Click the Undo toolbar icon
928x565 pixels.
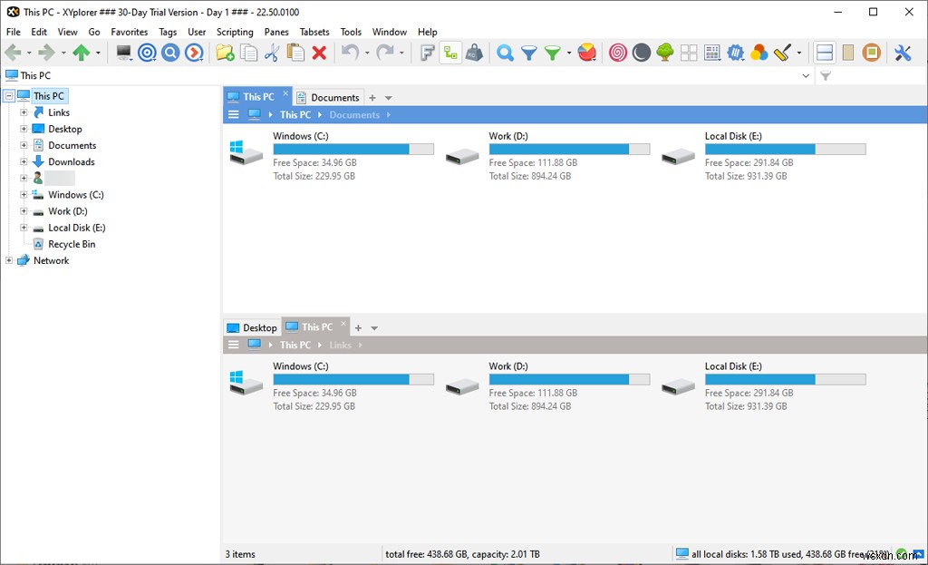351,53
